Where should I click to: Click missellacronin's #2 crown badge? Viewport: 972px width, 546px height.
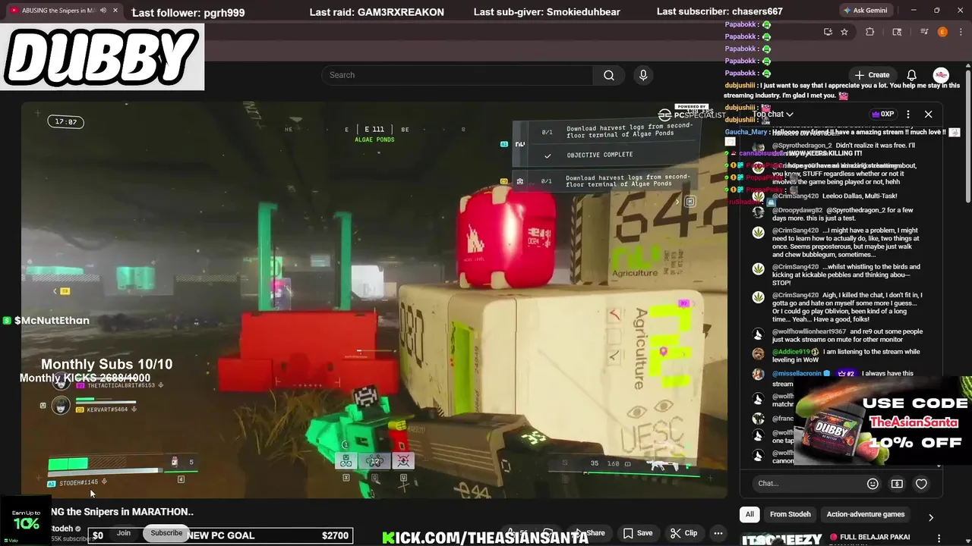[x=846, y=374]
